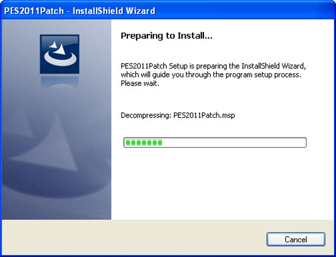Click "InstallShield Wizard" in the window title
Viewport: 336px width, 257px height.
pyautogui.click(x=114, y=11)
